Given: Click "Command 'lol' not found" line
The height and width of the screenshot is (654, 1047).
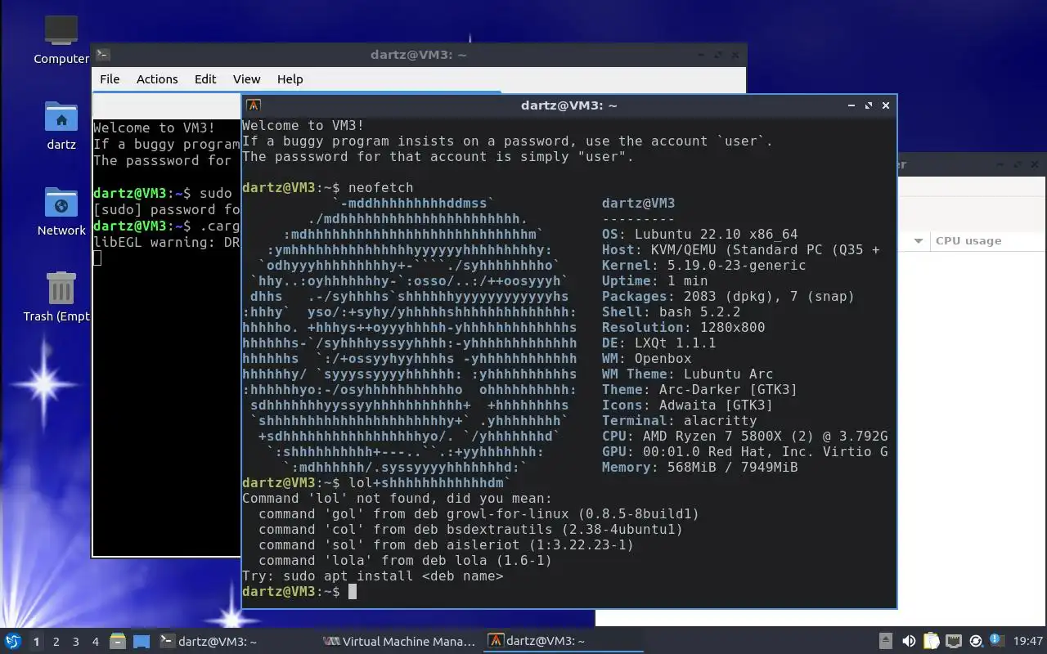Looking at the screenshot, I should click(x=397, y=499).
